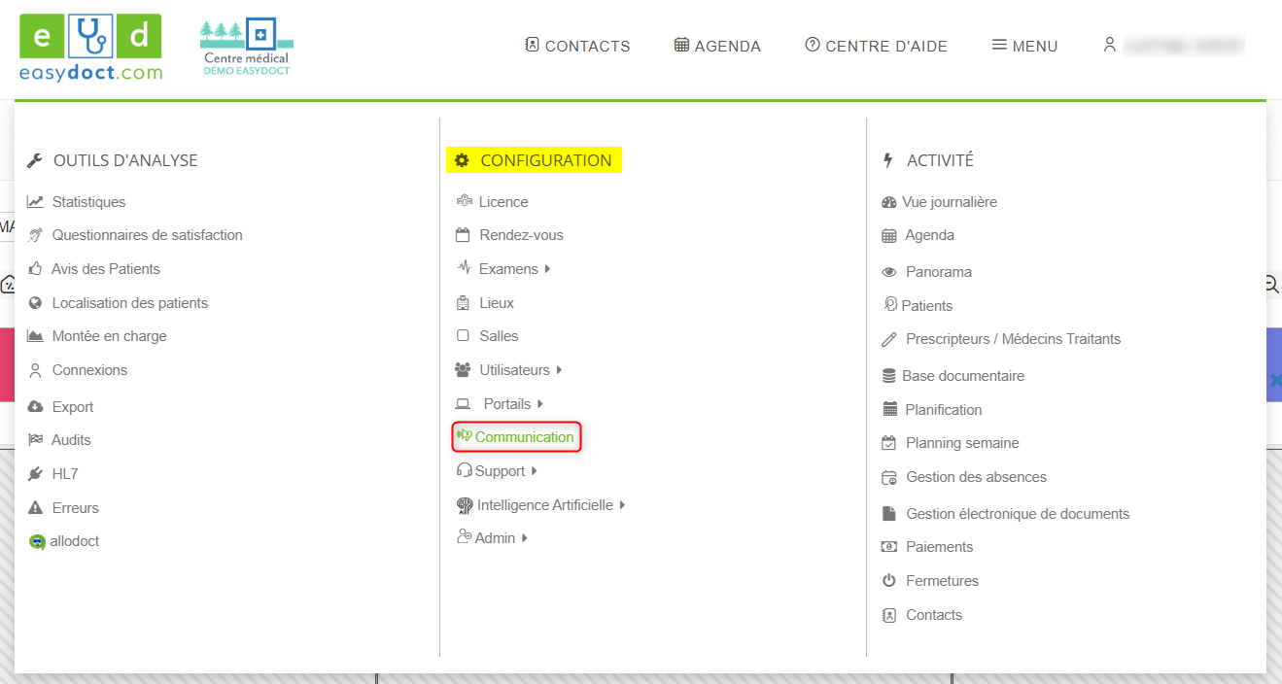Click the easydoct.com logo
The height and width of the screenshot is (684, 1282).
[x=90, y=48]
